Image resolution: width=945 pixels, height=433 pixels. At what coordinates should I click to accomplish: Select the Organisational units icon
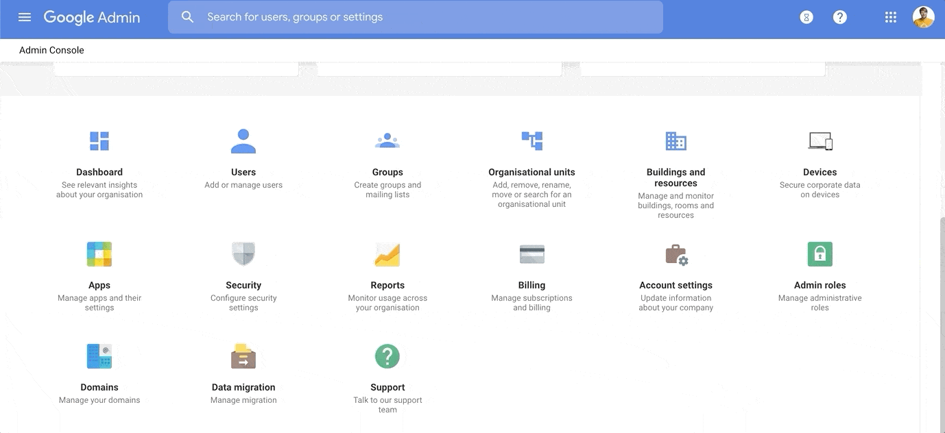point(531,141)
